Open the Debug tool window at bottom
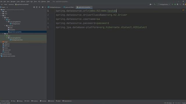186x104 pixels. [x=20, y=101]
